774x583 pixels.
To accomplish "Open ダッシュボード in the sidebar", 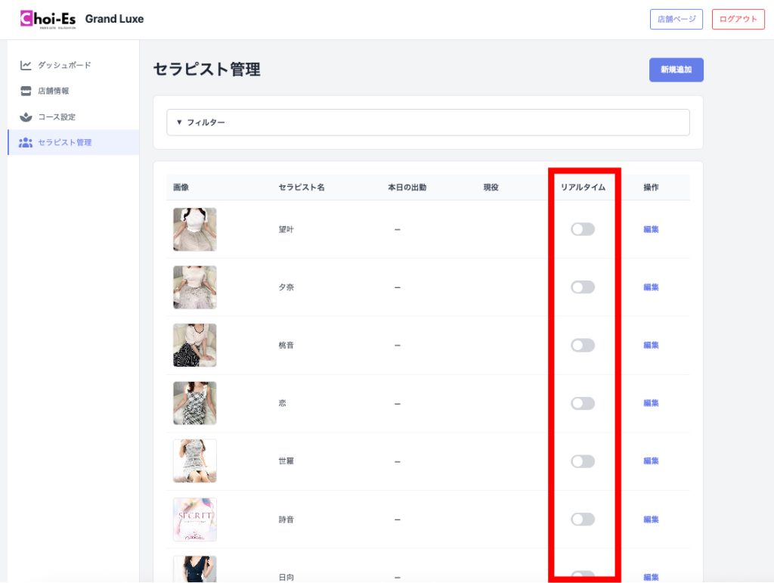I will (x=64, y=65).
